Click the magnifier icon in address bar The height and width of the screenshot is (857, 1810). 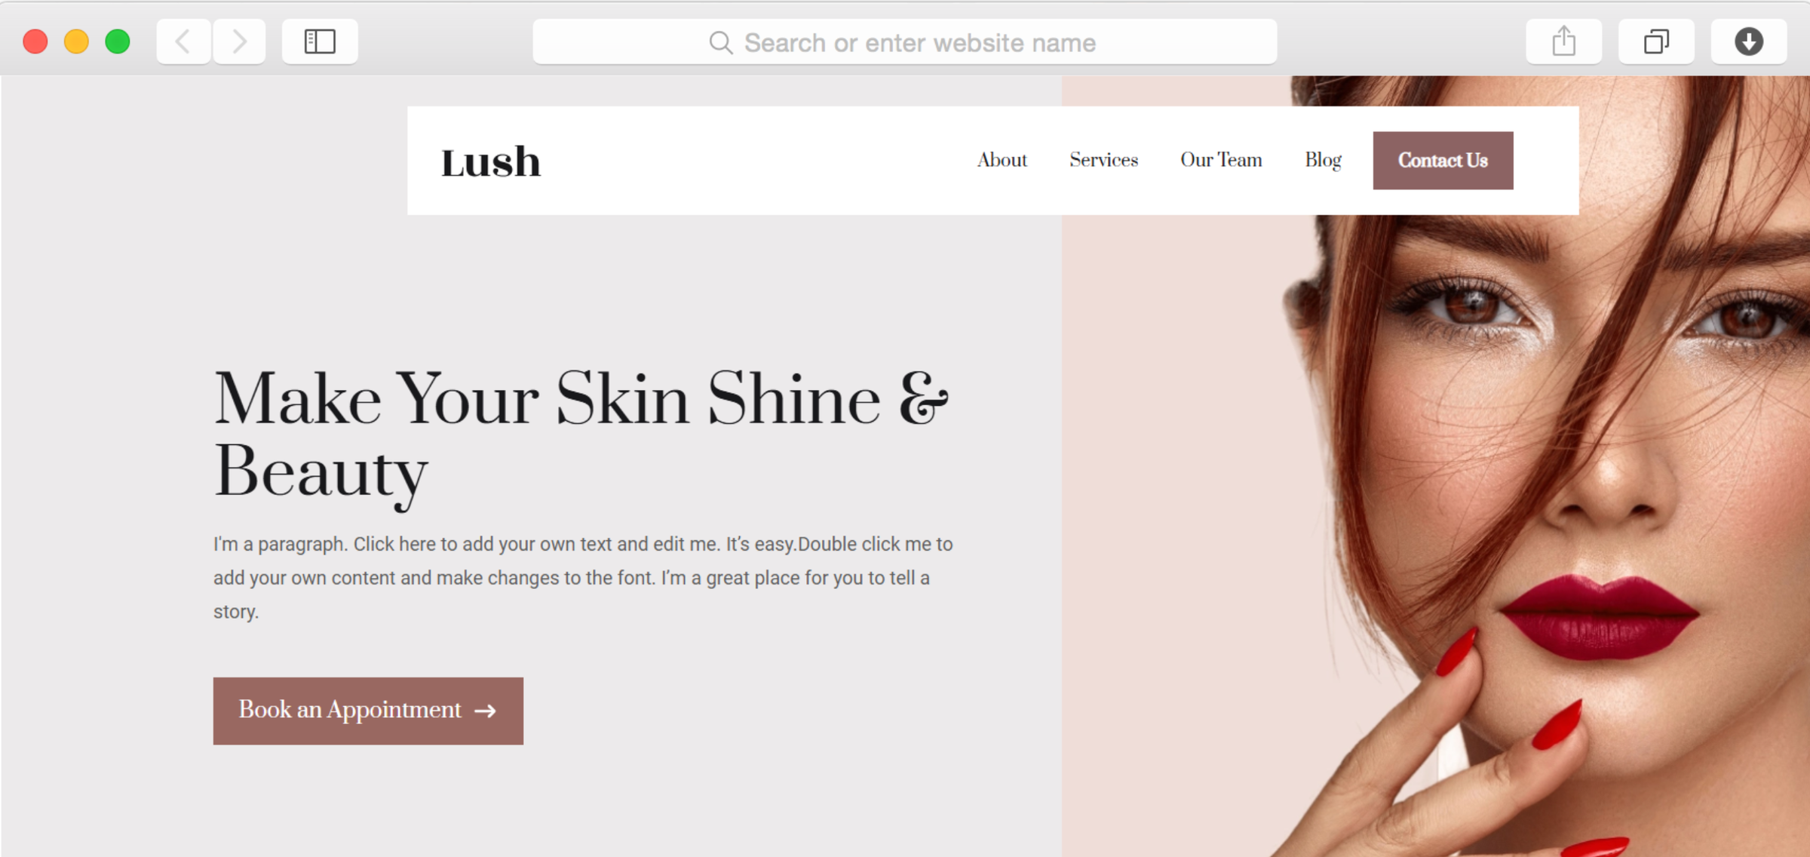click(x=721, y=43)
